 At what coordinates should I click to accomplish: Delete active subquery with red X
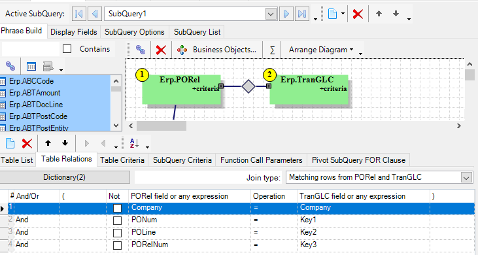[358, 14]
